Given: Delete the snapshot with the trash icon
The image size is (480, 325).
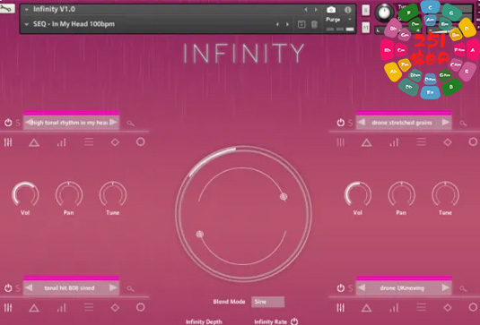Looking at the screenshot, I should pyautogui.click(x=314, y=24).
